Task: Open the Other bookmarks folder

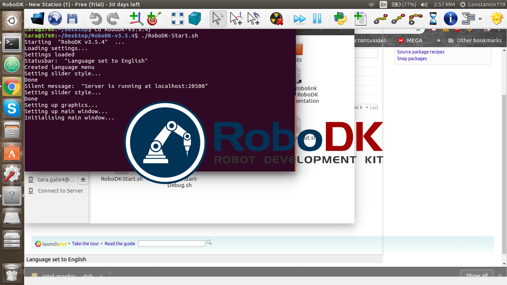Action: (475, 40)
